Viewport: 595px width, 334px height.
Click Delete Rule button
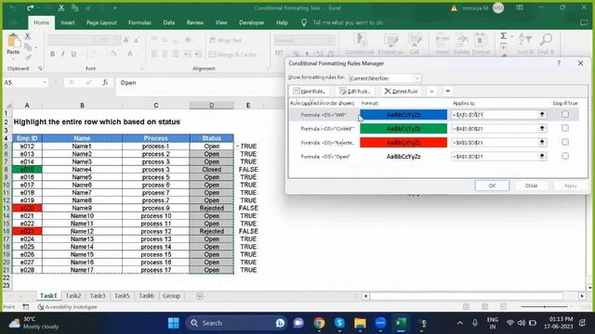[401, 91]
